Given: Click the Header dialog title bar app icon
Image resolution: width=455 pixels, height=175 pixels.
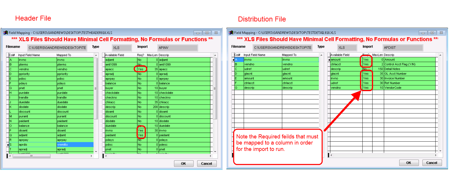Looking at the screenshot, I should (5, 33).
